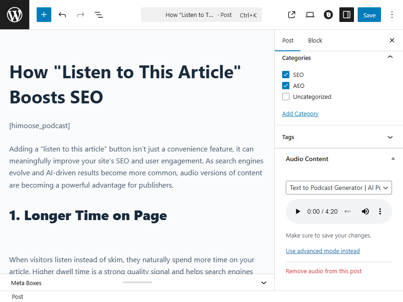
Task: Click the WordPress logo icon
Action: click(15, 15)
